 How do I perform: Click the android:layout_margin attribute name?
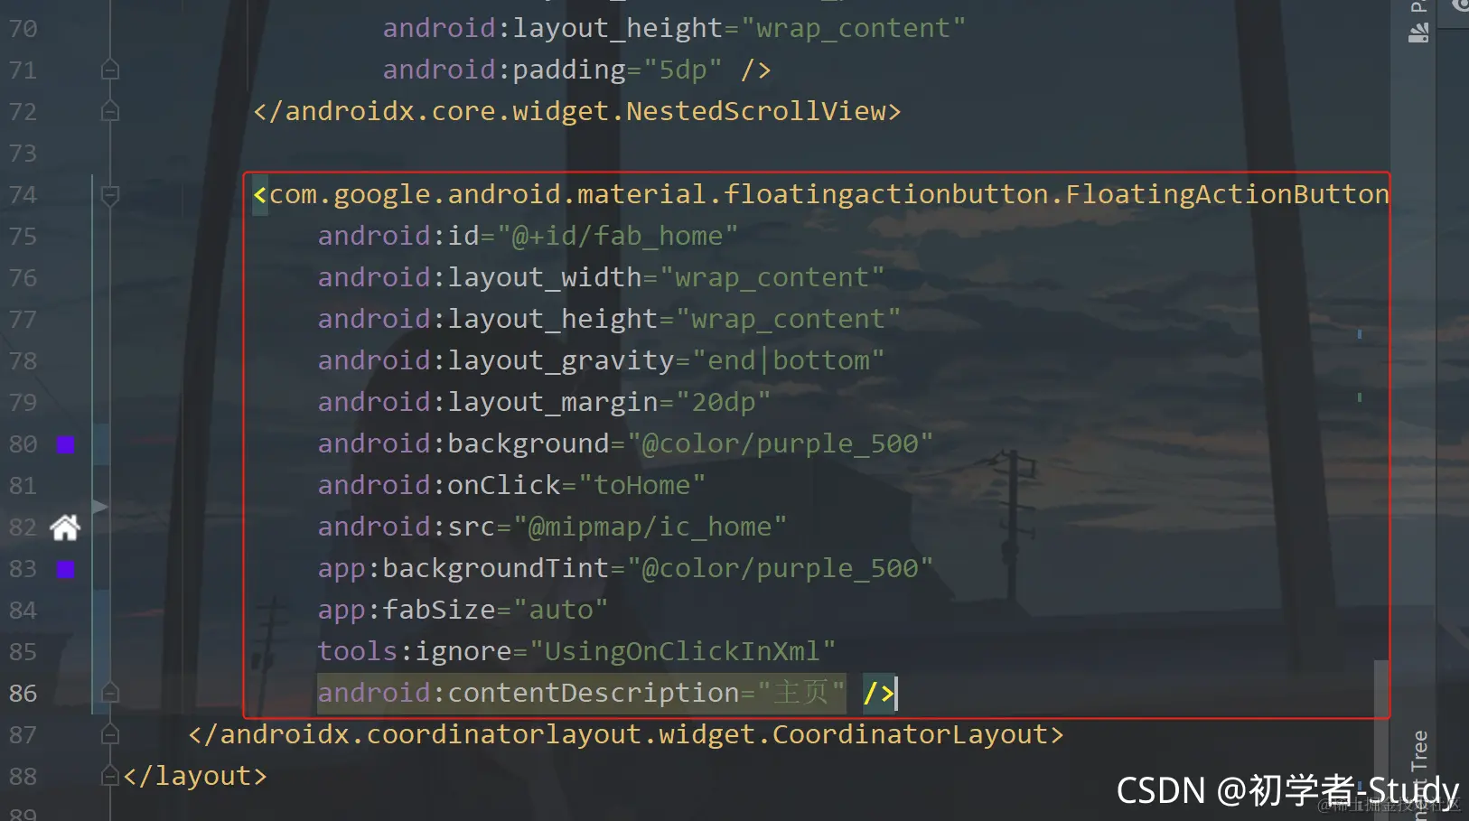pos(488,403)
